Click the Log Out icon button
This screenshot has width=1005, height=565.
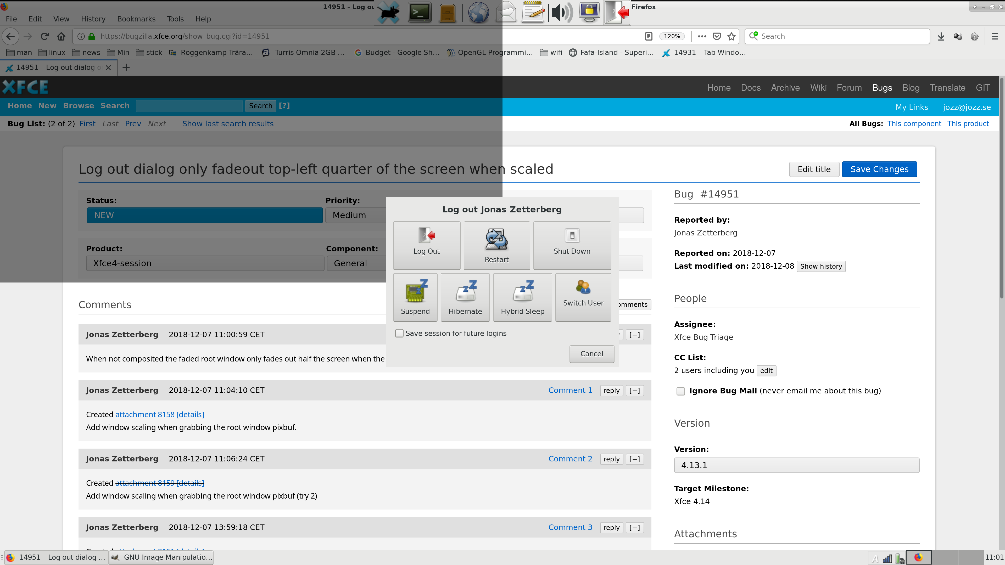point(426,245)
